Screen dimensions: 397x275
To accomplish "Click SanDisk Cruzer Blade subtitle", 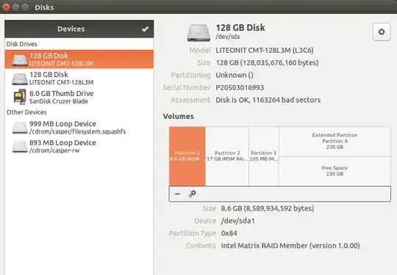I will [x=59, y=101].
